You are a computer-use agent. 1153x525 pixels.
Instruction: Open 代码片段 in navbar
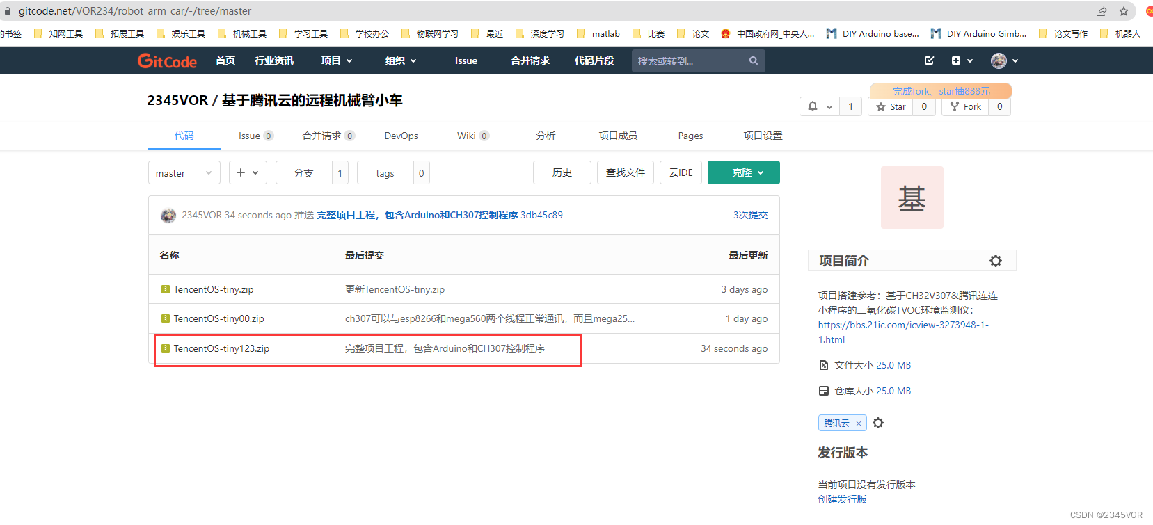tap(594, 60)
